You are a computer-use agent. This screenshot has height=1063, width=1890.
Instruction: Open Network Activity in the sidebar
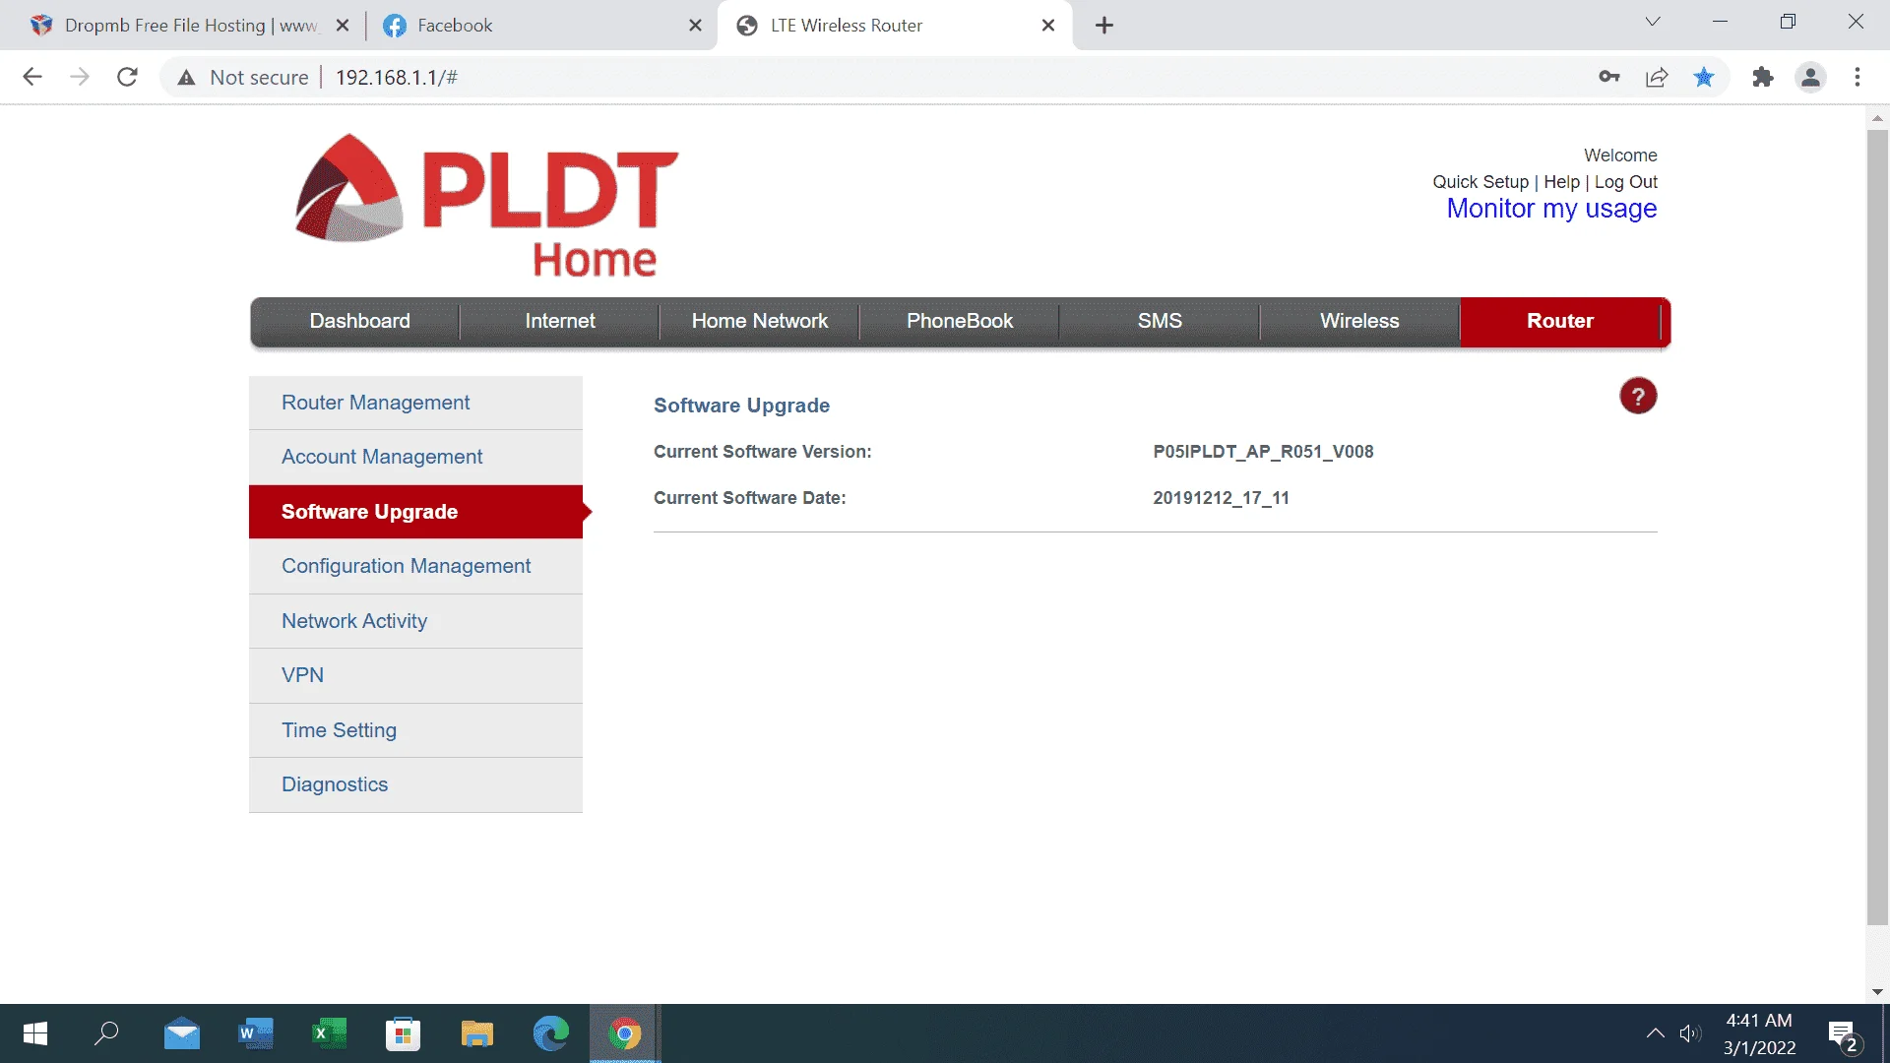[415, 621]
